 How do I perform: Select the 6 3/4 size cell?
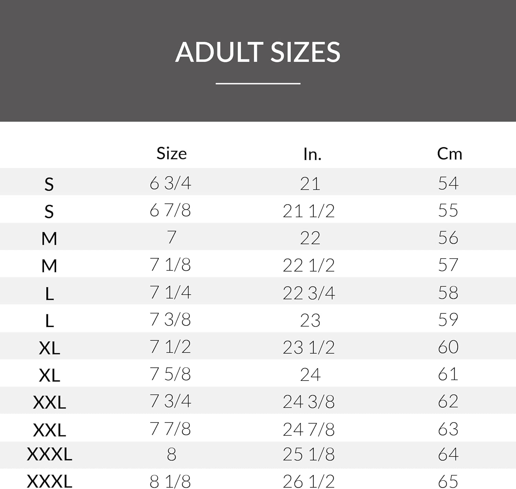(x=170, y=183)
